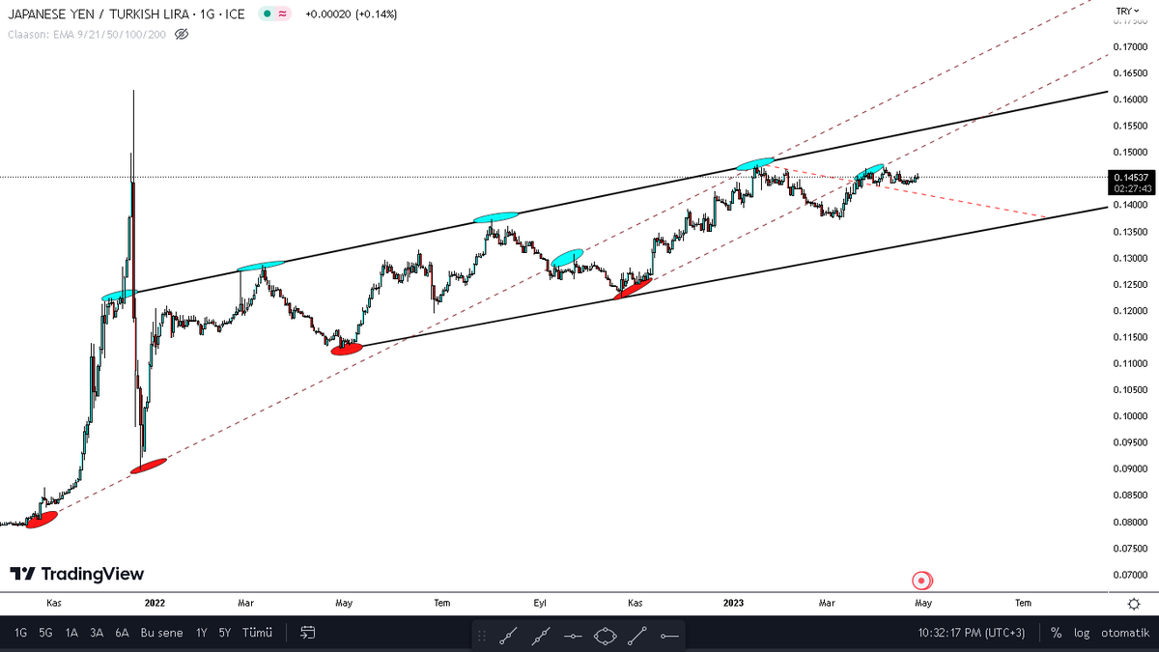Select the Ellipse drawing tool
The height and width of the screenshot is (652, 1159).
(x=606, y=635)
